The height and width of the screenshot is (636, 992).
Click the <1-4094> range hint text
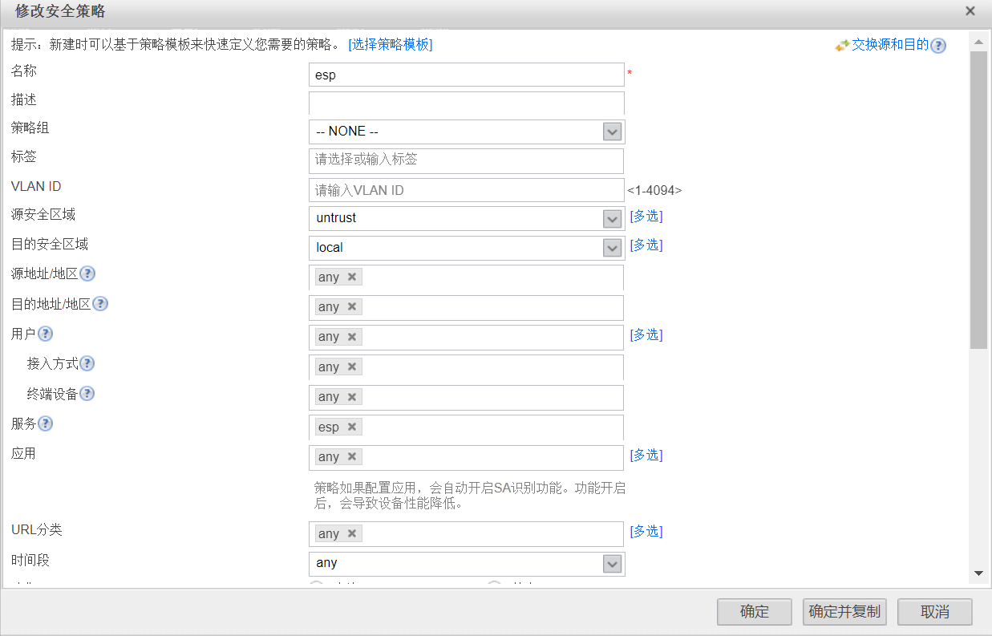[654, 191]
